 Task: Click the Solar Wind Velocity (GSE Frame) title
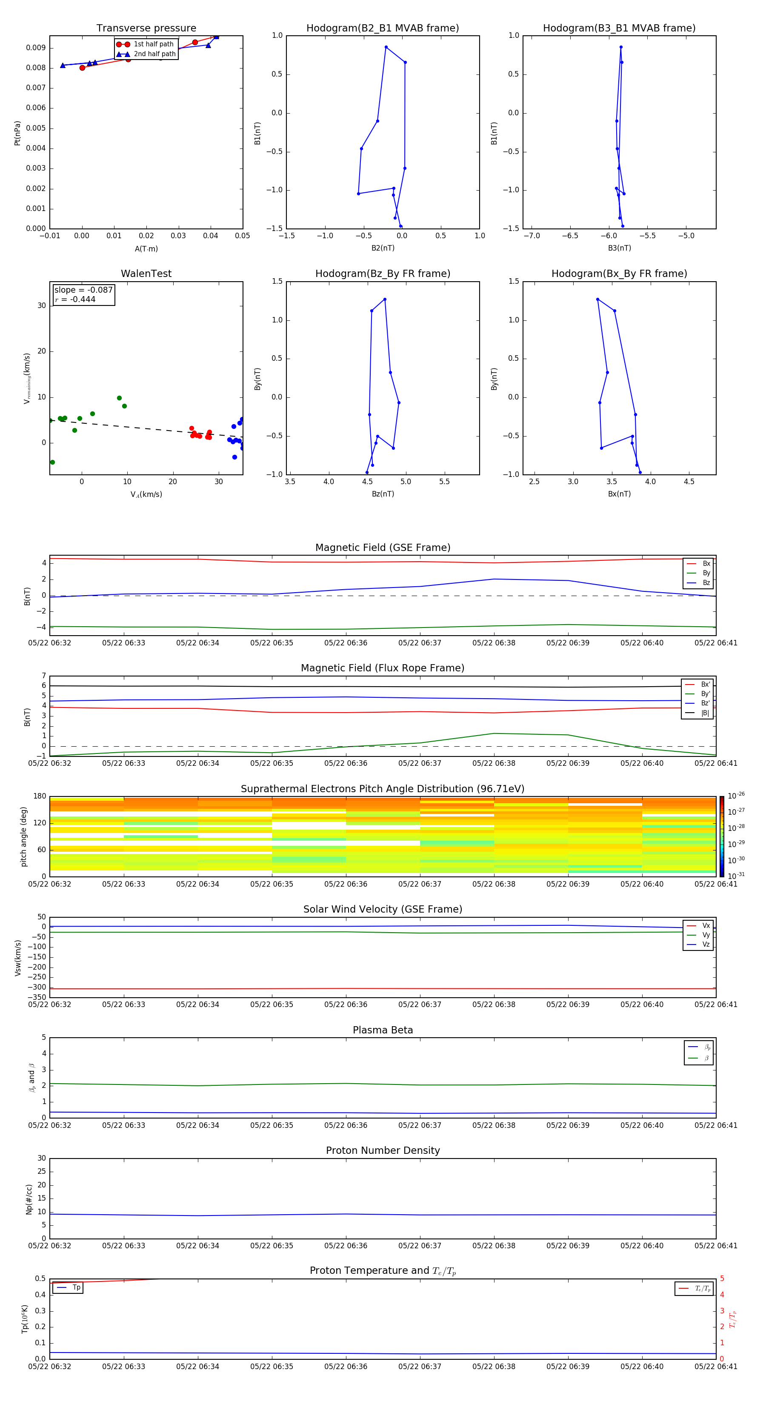pyautogui.click(x=383, y=910)
